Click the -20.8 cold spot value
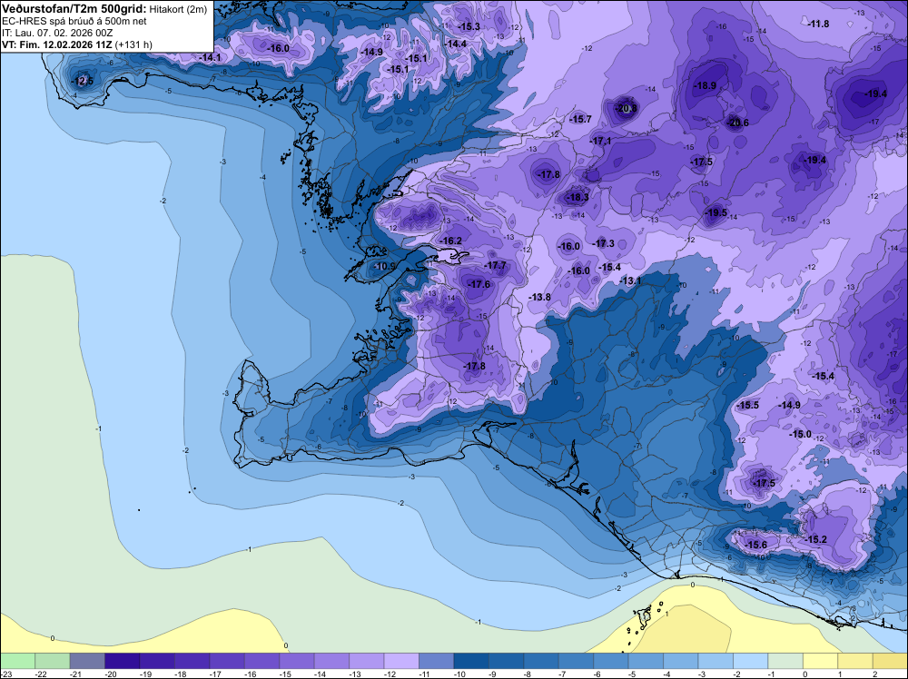Screen dimensions: 908x679 click(x=626, y=108)
